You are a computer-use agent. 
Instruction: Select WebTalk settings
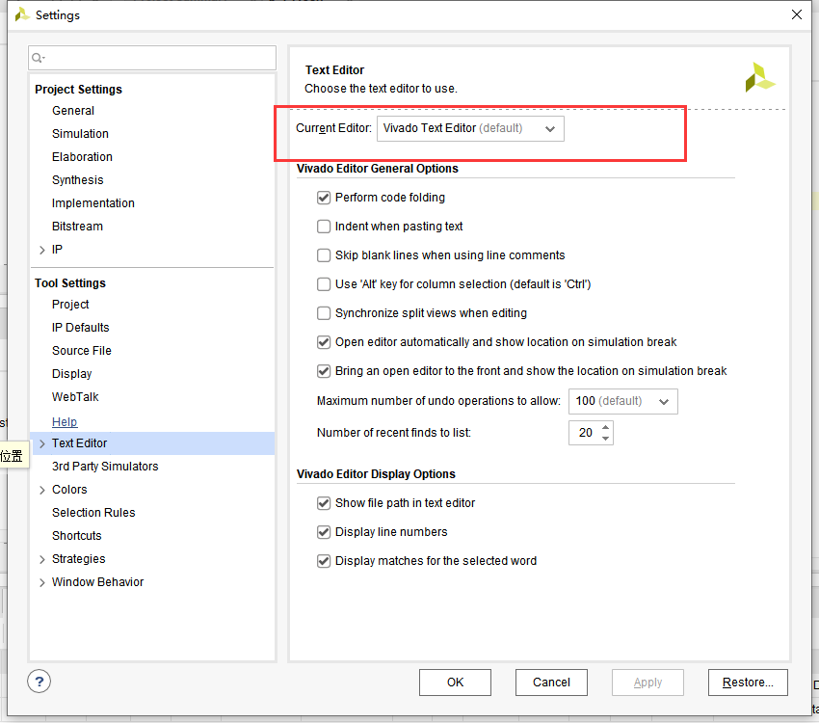(x=75, y=397)
